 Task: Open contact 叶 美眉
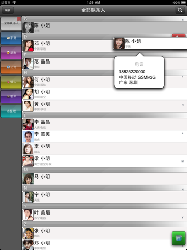pyautogui.click(x=104, y=215)
